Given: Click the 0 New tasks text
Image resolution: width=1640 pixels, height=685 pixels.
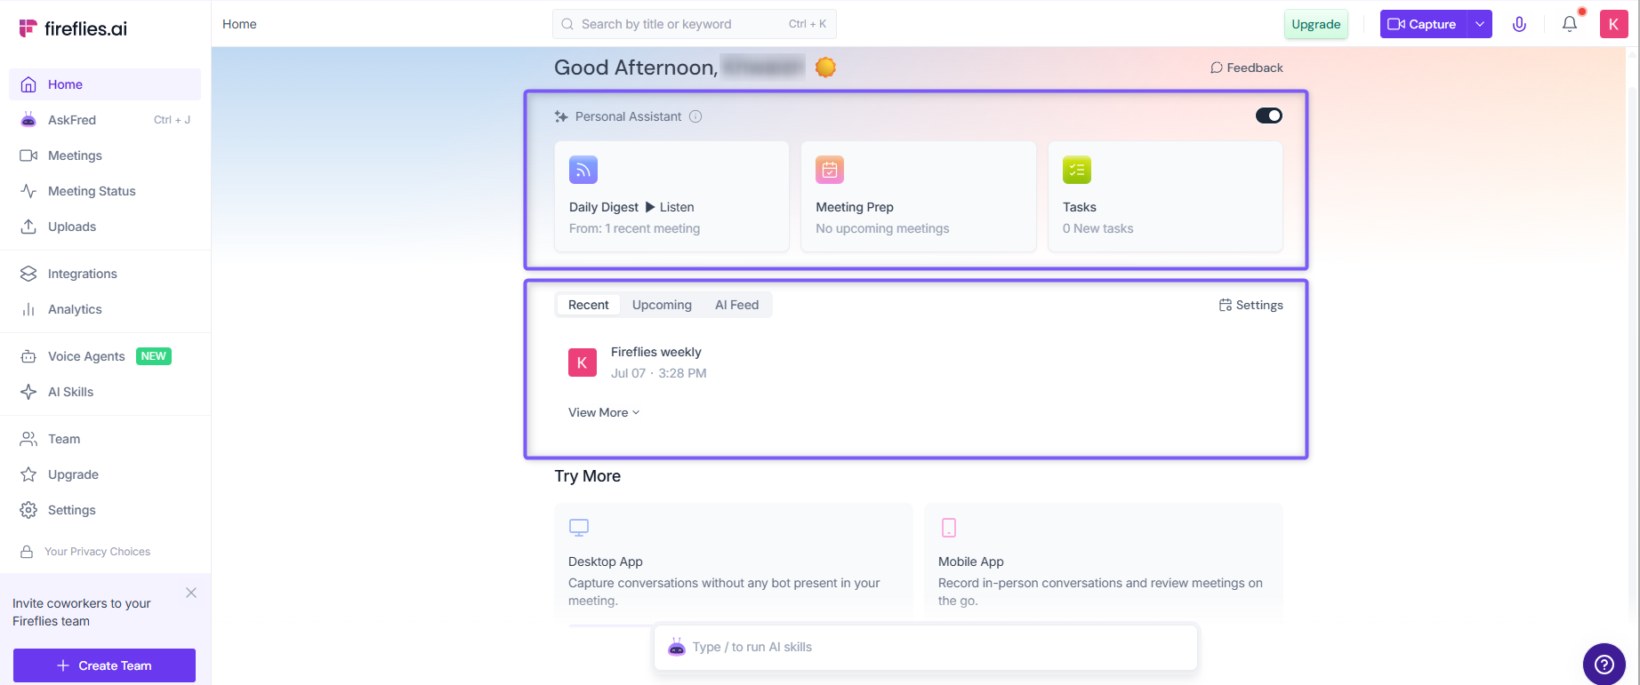Looking at the screenshot, I should 1097,228.
